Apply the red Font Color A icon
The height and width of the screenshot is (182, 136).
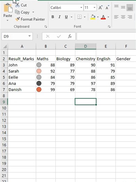[103, 17]
